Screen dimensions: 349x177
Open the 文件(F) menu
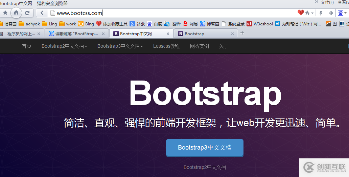[327, 2]
